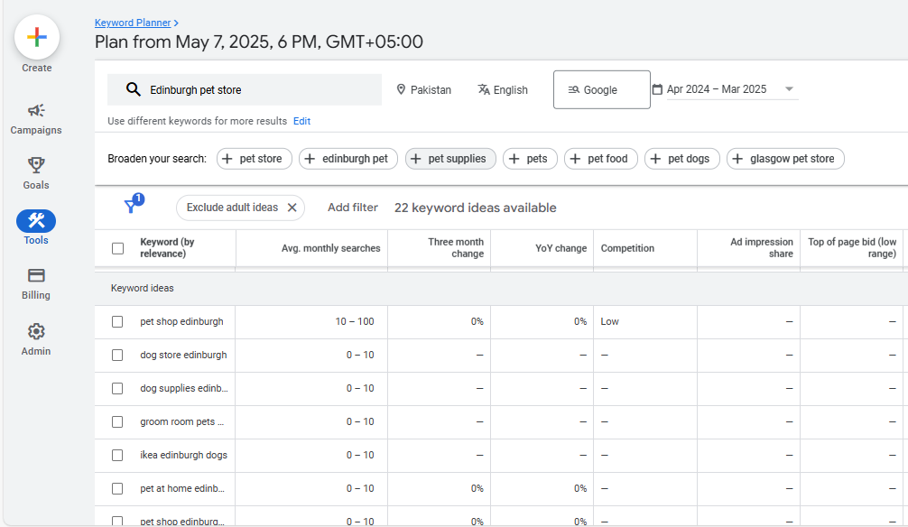Click the 'groom room pets ...' keyword text

point(181,421)
